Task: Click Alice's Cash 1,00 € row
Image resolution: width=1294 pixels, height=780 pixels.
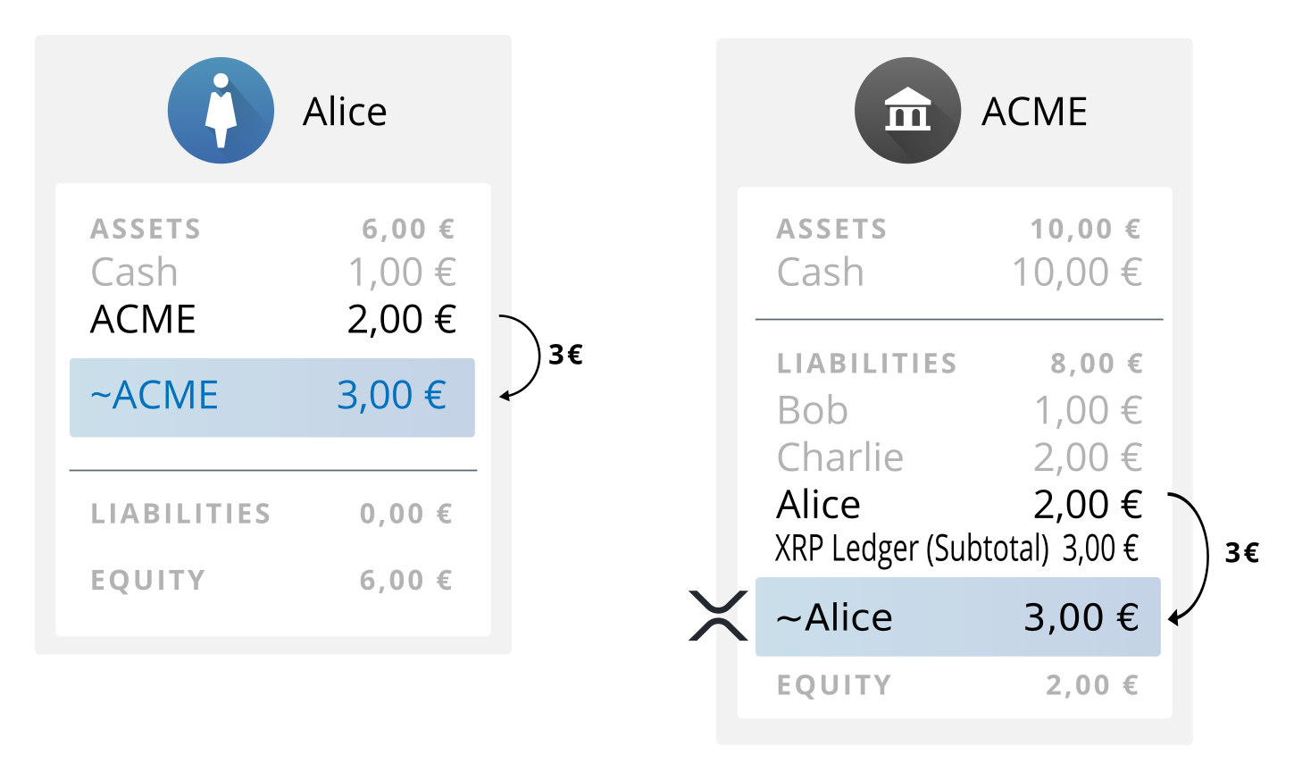Action: [271, 273]
